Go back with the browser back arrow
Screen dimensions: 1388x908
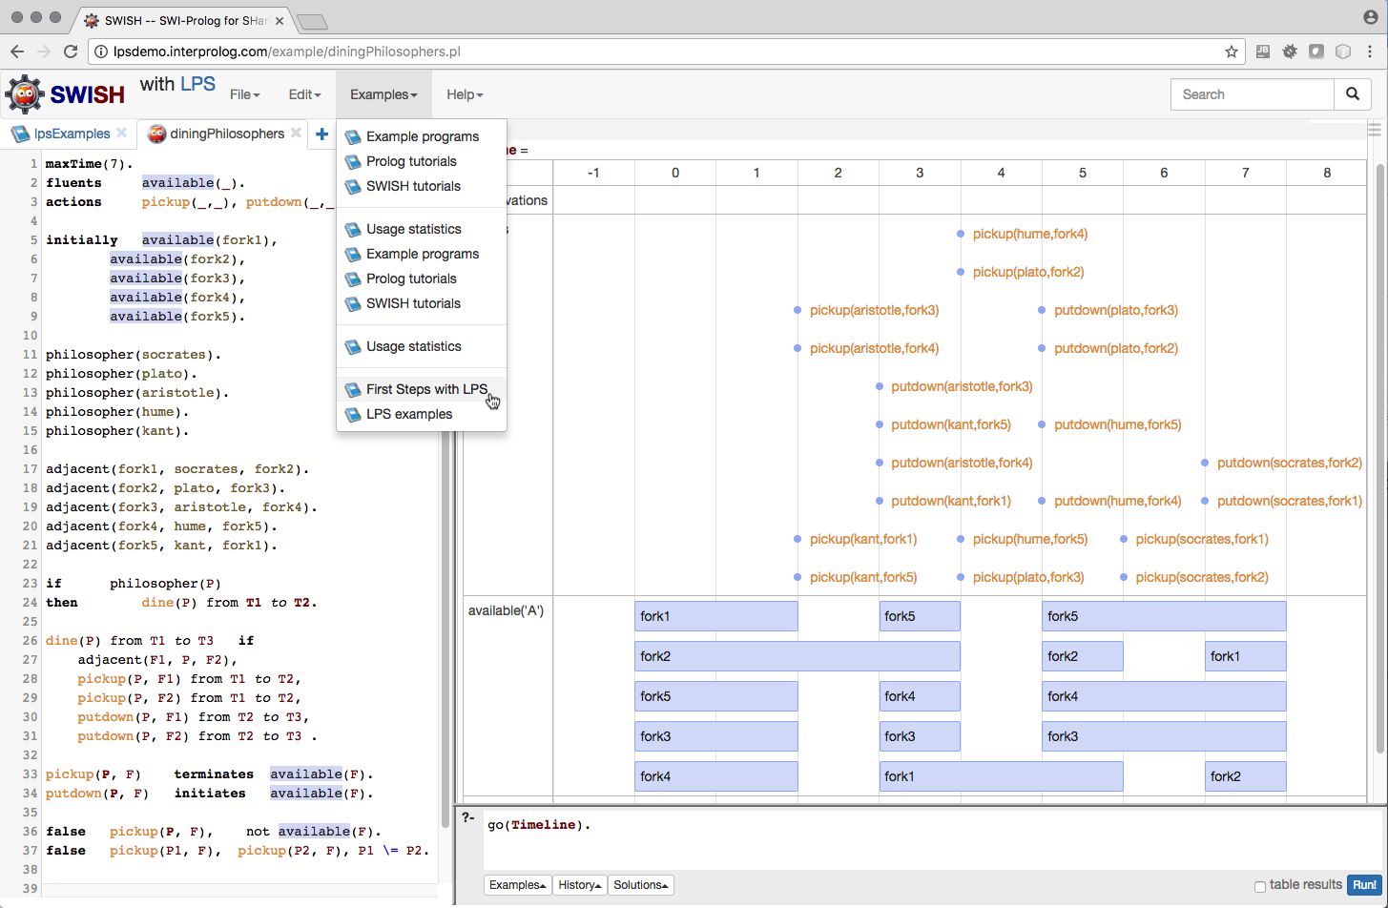point(17,52)
